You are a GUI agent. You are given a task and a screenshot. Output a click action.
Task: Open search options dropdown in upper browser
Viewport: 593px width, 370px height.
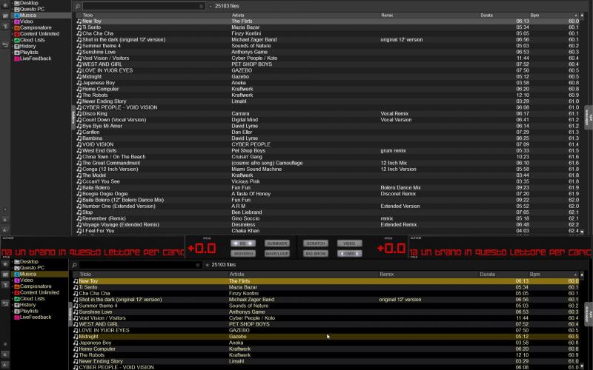pos(211,6)
